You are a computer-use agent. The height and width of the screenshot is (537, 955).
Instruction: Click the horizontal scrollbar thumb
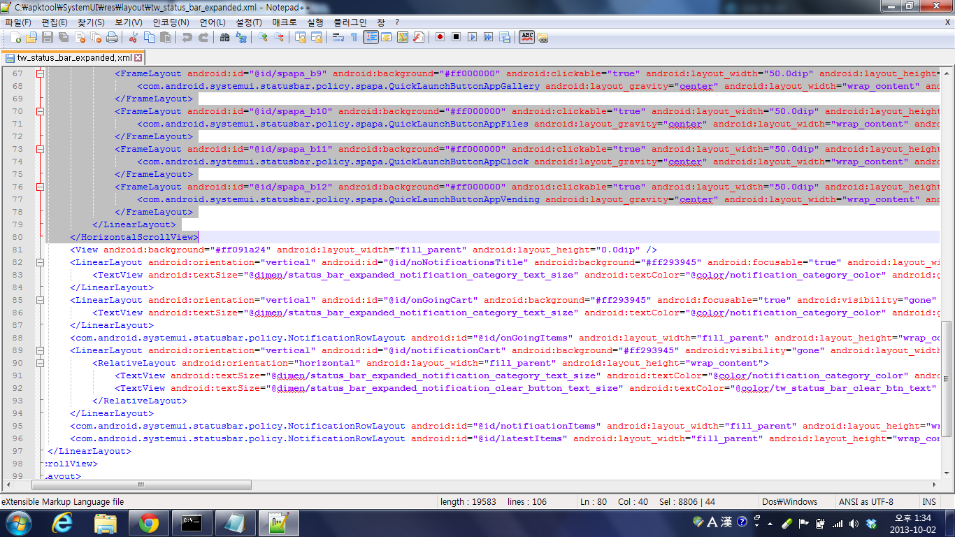(x=140, y=485)
